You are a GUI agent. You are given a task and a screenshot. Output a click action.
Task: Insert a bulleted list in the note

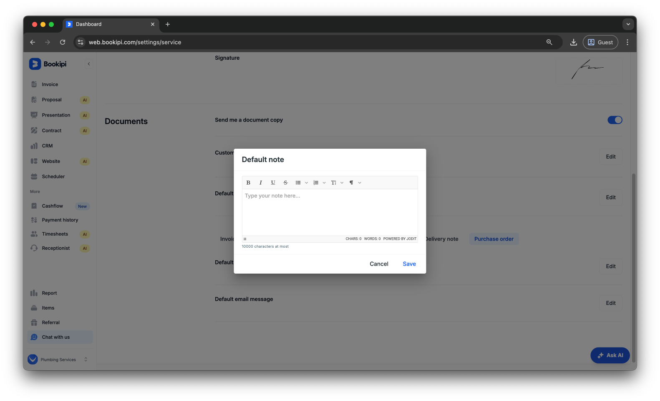point(298,183)
